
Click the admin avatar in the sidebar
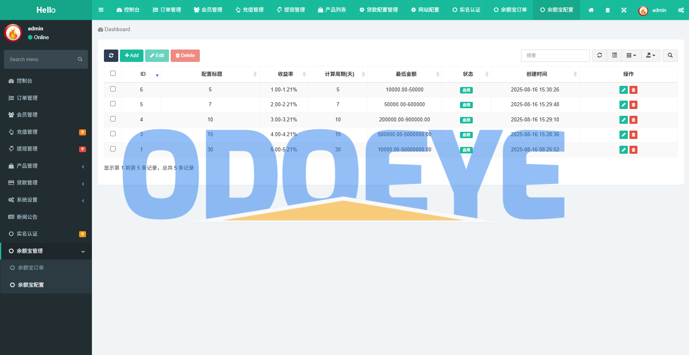tap(13, 33)
